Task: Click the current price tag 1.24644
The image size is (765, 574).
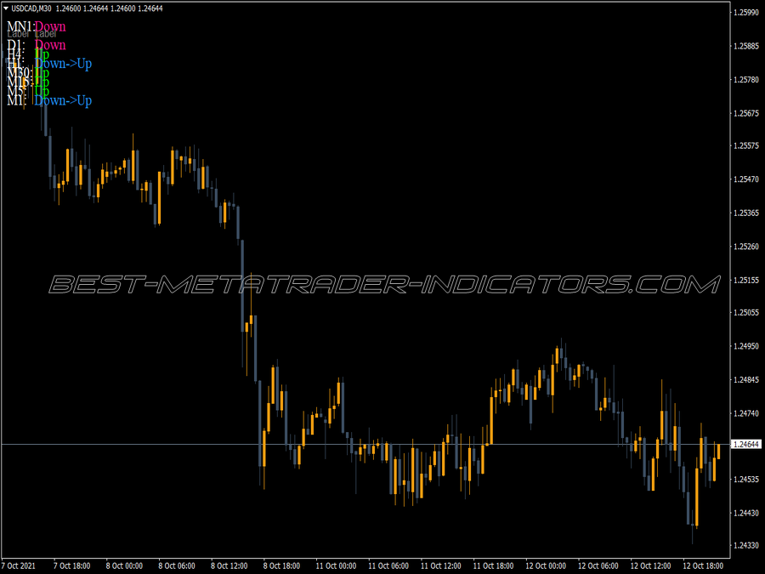Action: pos(746,444)
